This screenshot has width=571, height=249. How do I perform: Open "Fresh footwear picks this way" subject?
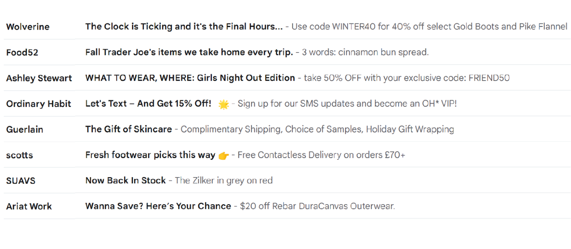[x=150, y=155]
